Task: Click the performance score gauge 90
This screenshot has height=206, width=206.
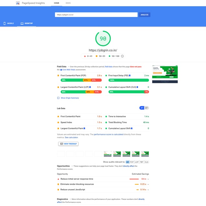Action: pos(103,39)
